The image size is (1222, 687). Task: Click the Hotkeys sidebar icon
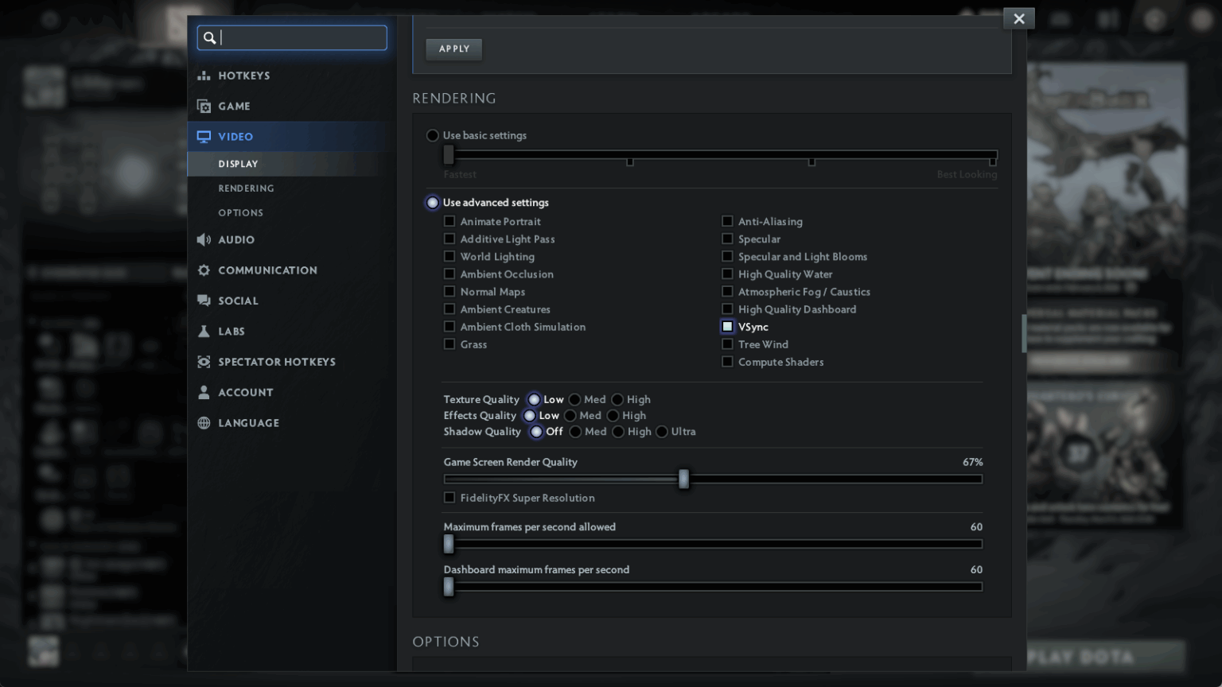tap(204, 76)
